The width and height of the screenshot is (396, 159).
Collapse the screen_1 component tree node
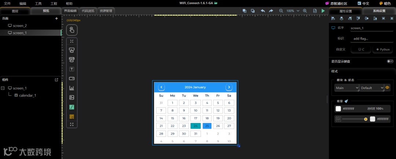(3, 88)
